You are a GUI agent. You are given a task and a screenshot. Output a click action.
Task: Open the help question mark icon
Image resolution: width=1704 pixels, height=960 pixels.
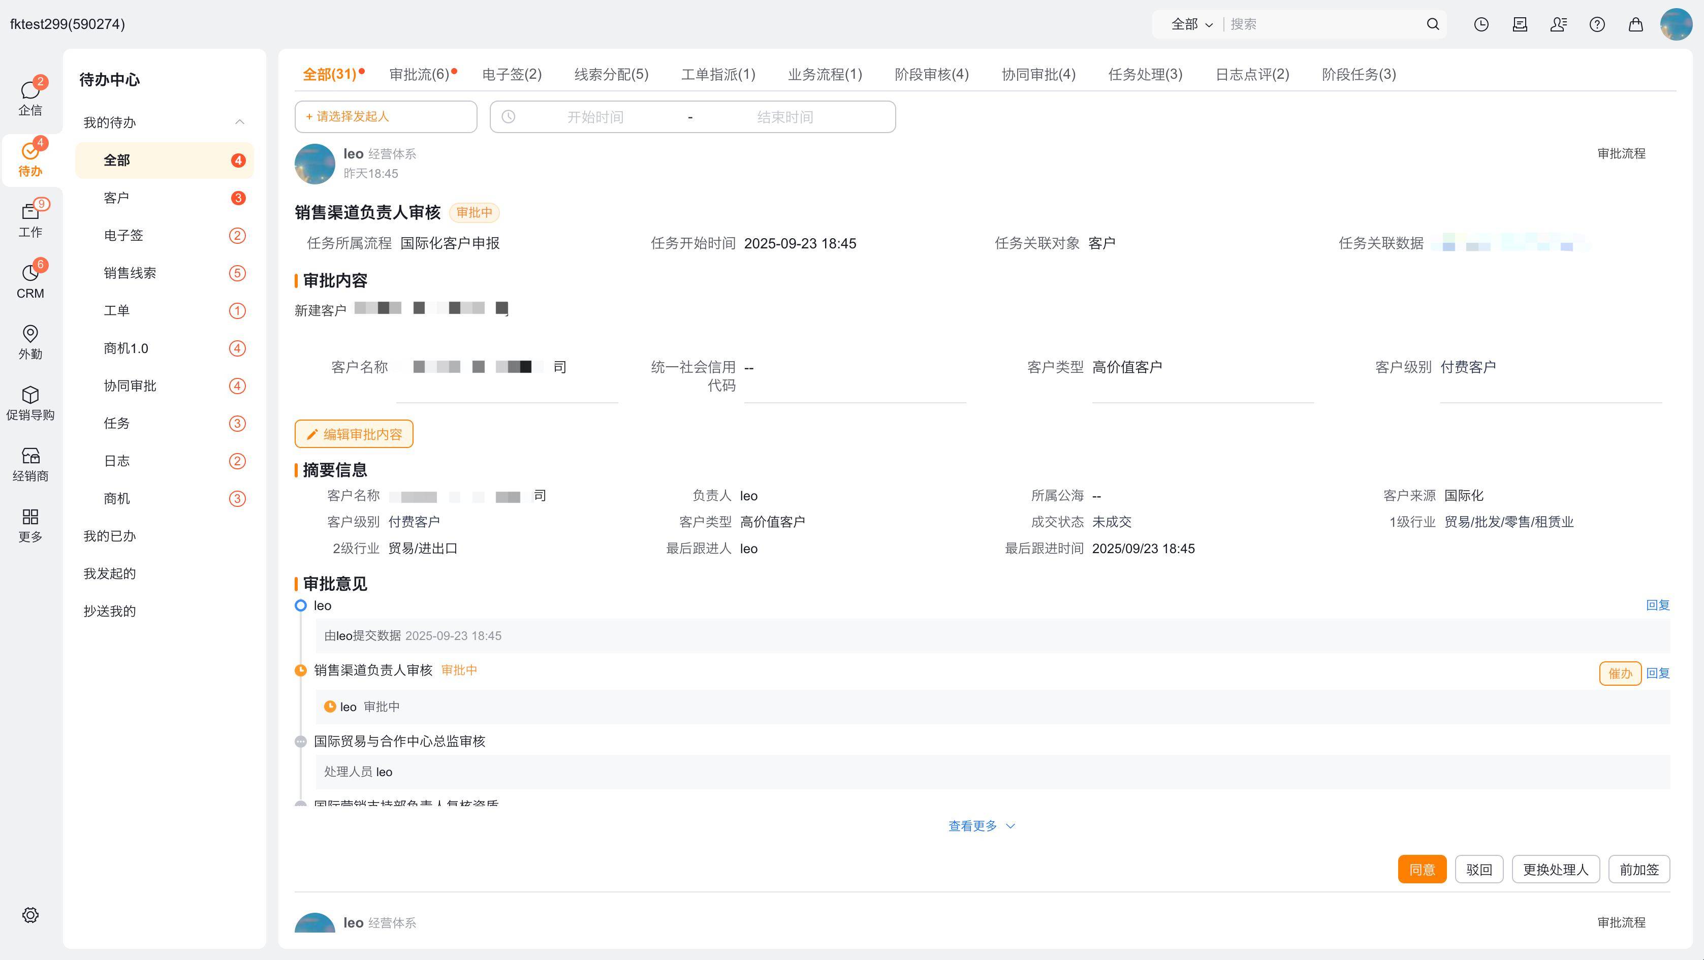click(x=1597, y=24)
